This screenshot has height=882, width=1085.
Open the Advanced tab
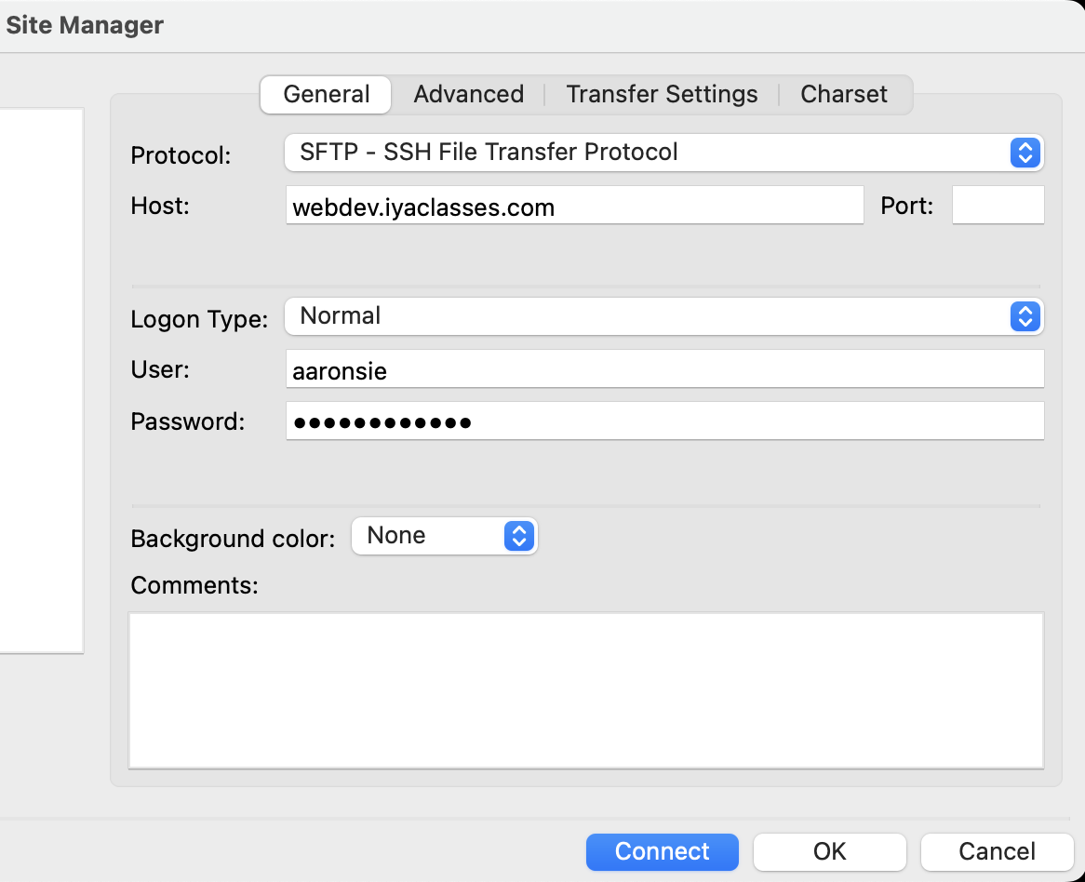coord(468,94)
